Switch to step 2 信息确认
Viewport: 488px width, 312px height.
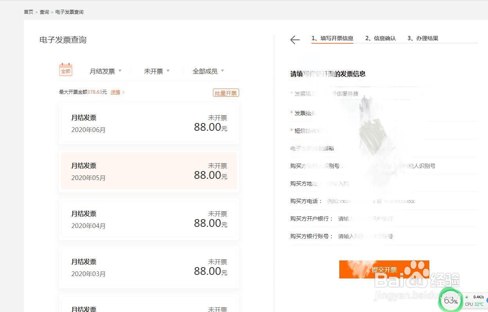point(380,38)
